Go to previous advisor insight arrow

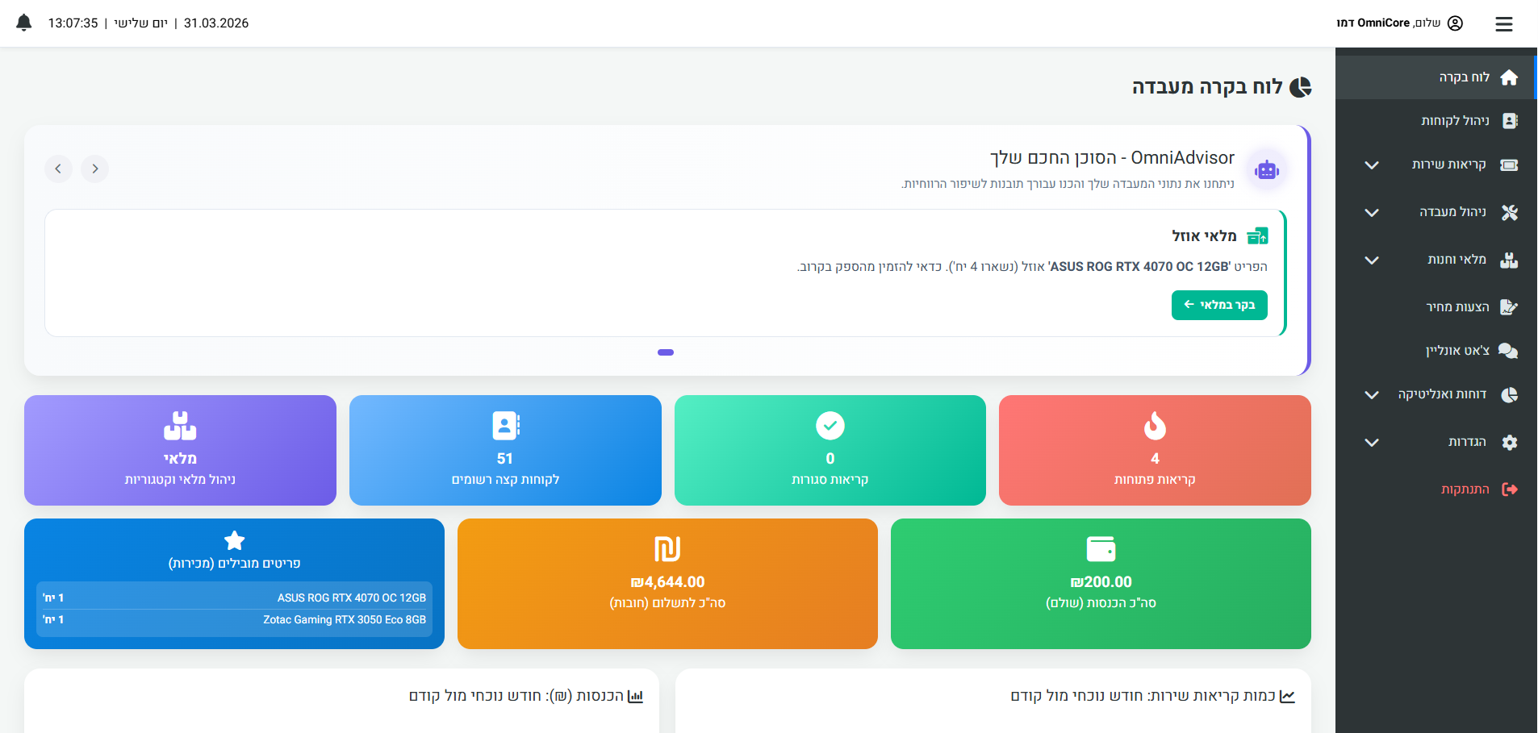(x=94, y=169)
